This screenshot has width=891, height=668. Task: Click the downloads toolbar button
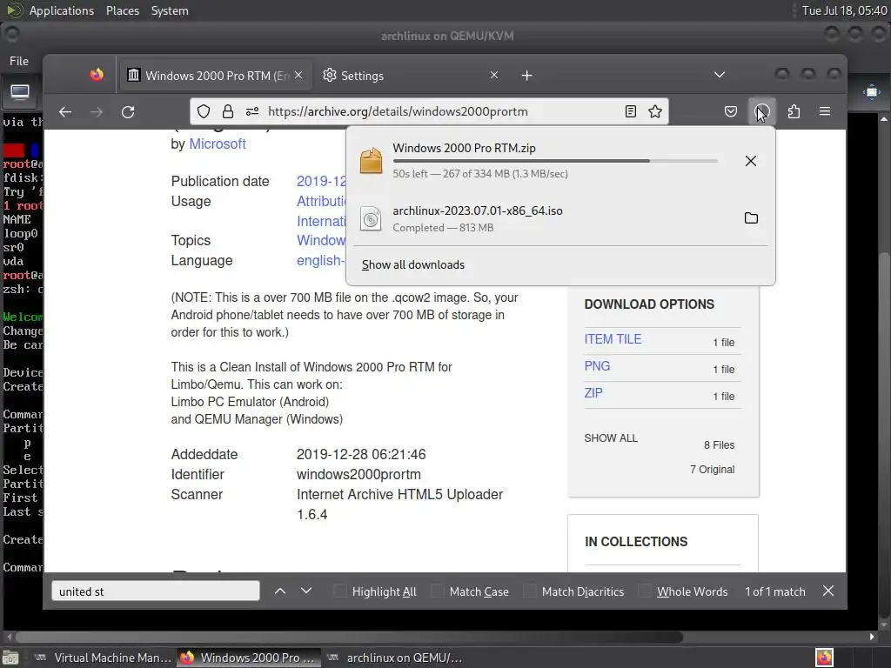click(x=761, y=111)
